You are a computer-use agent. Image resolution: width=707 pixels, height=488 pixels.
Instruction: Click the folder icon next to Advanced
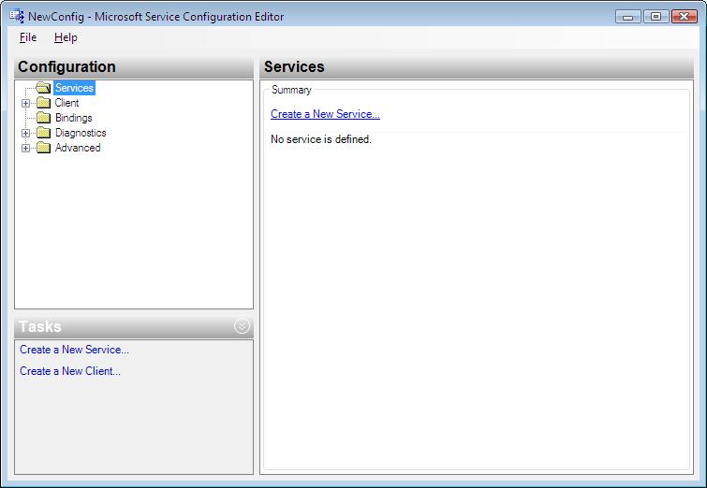pyautogui.click(x=43, y=148)
